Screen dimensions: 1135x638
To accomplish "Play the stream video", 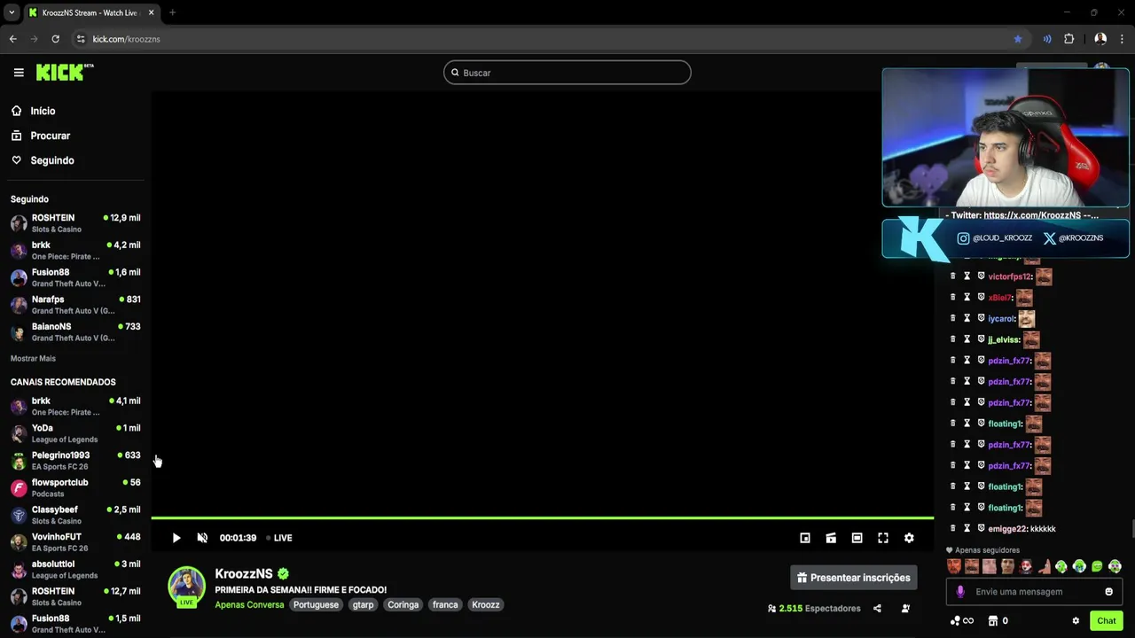I will pyautogui.click(x=176, y=538).
